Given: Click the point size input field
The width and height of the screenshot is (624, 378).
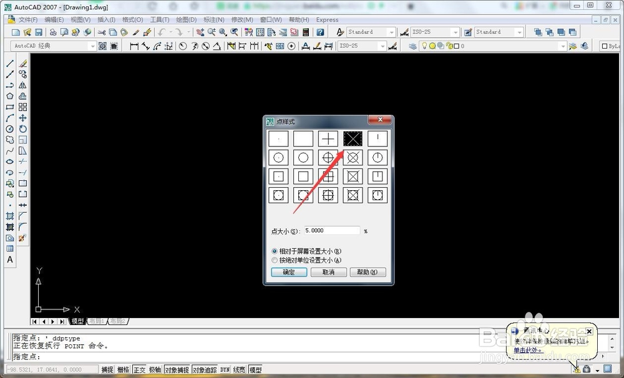Looking at the screenshot, I should click(x=332, y=231).
